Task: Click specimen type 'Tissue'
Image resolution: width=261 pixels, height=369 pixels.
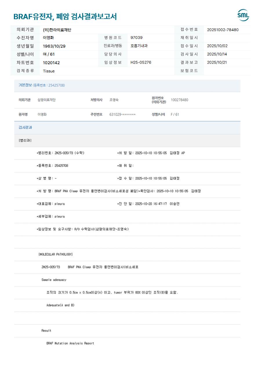Action: 49,71
